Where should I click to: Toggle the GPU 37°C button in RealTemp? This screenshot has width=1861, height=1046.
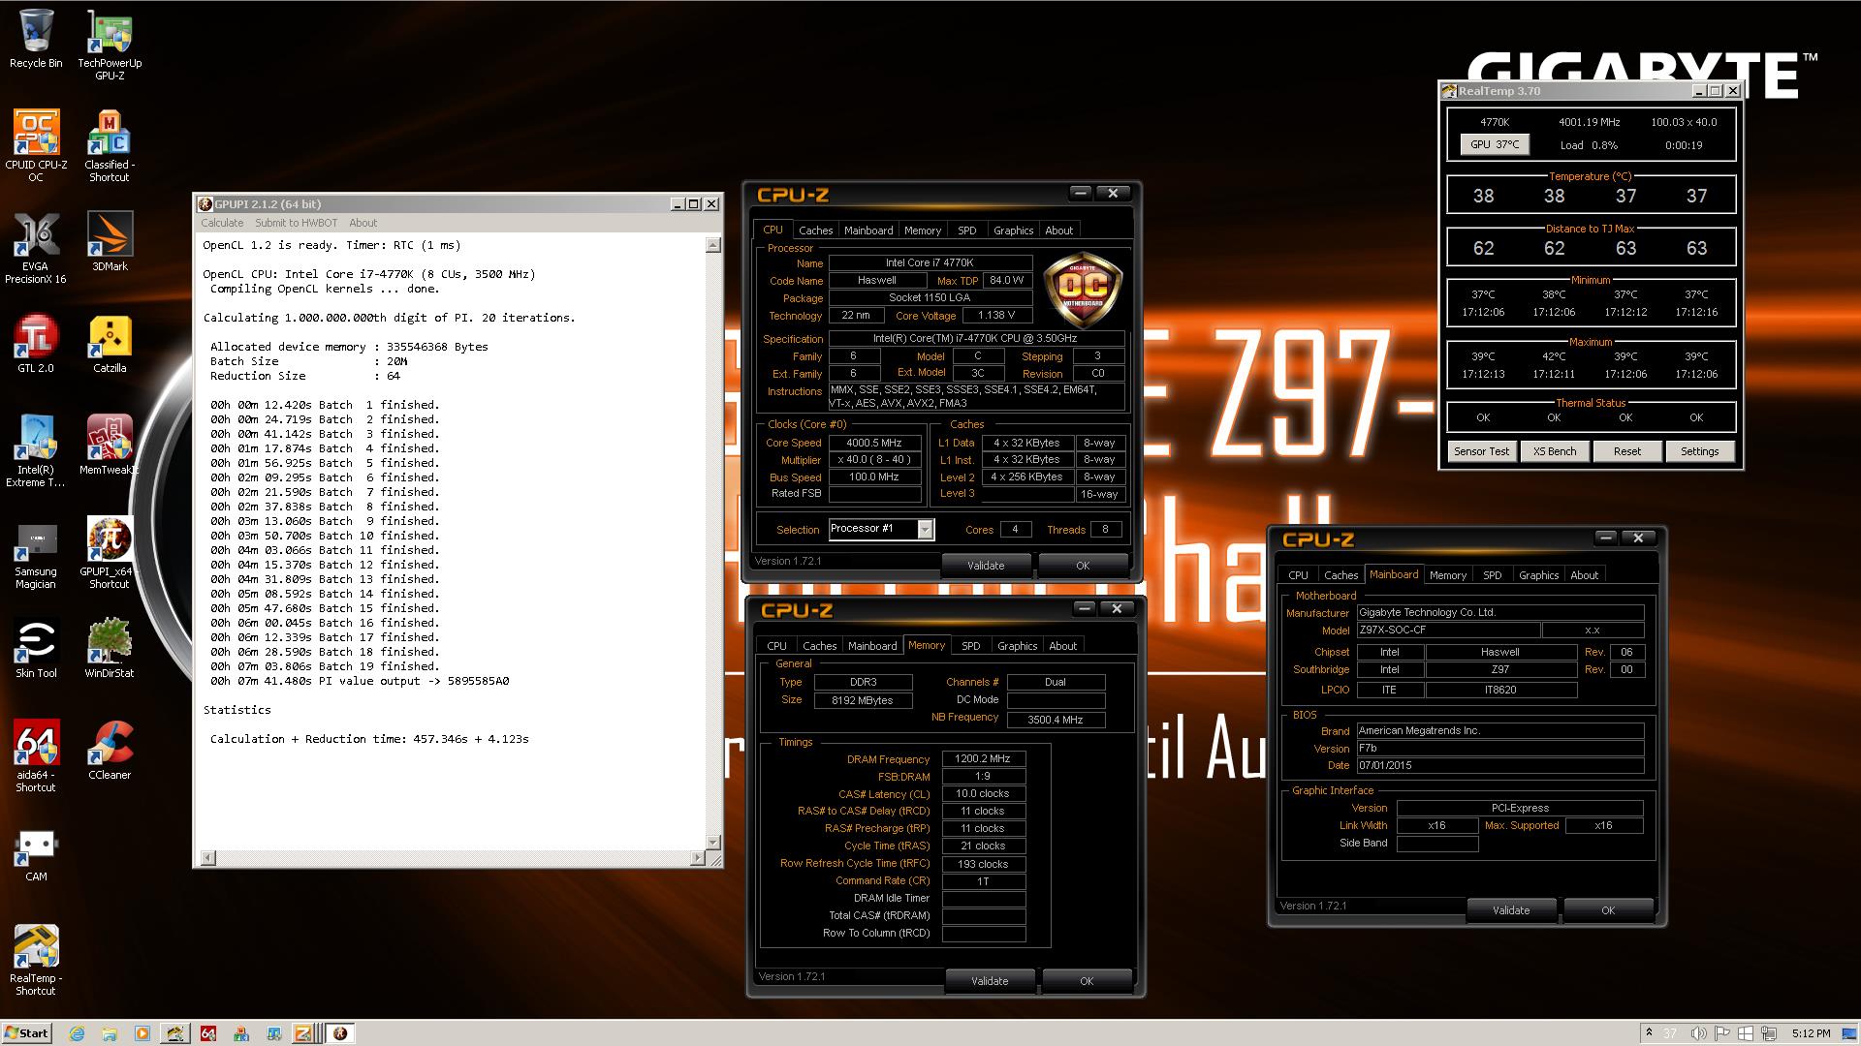pyautogui.click(x=1495, y=144)
